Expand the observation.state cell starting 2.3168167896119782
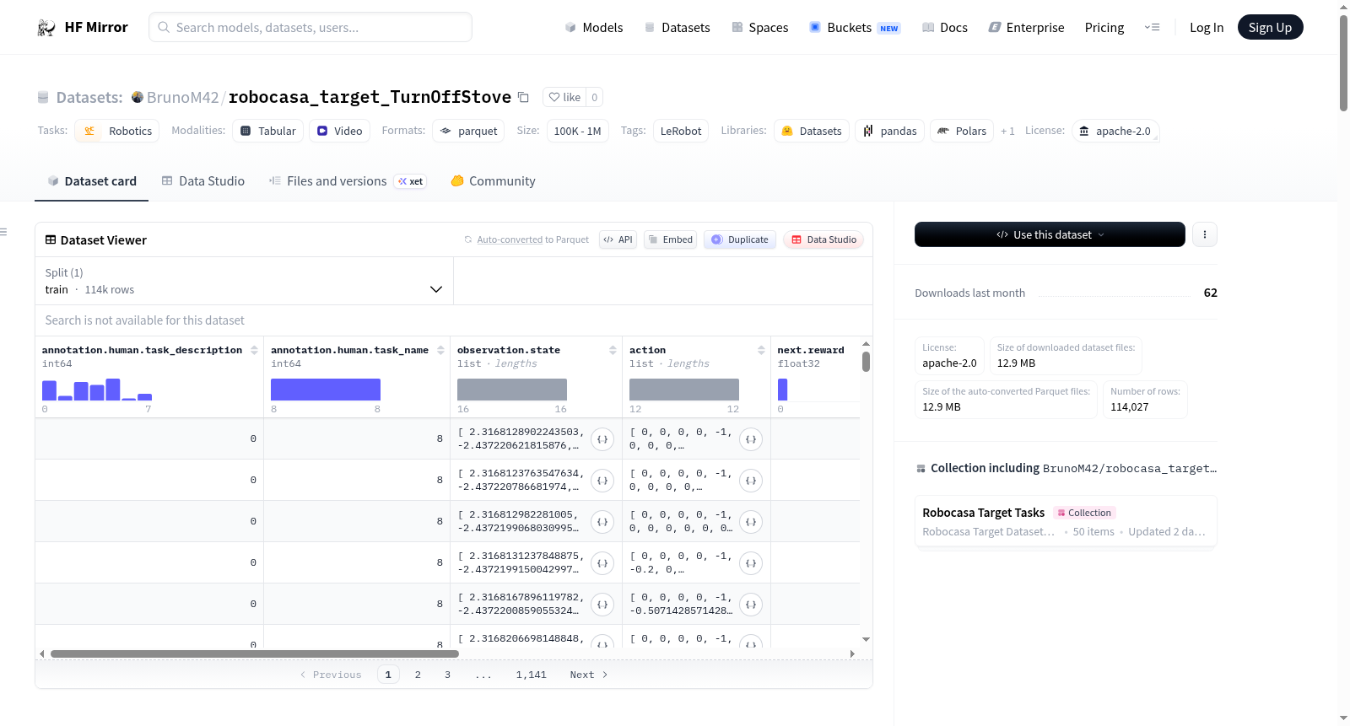 pyautogui.click(x=602, y=605)
